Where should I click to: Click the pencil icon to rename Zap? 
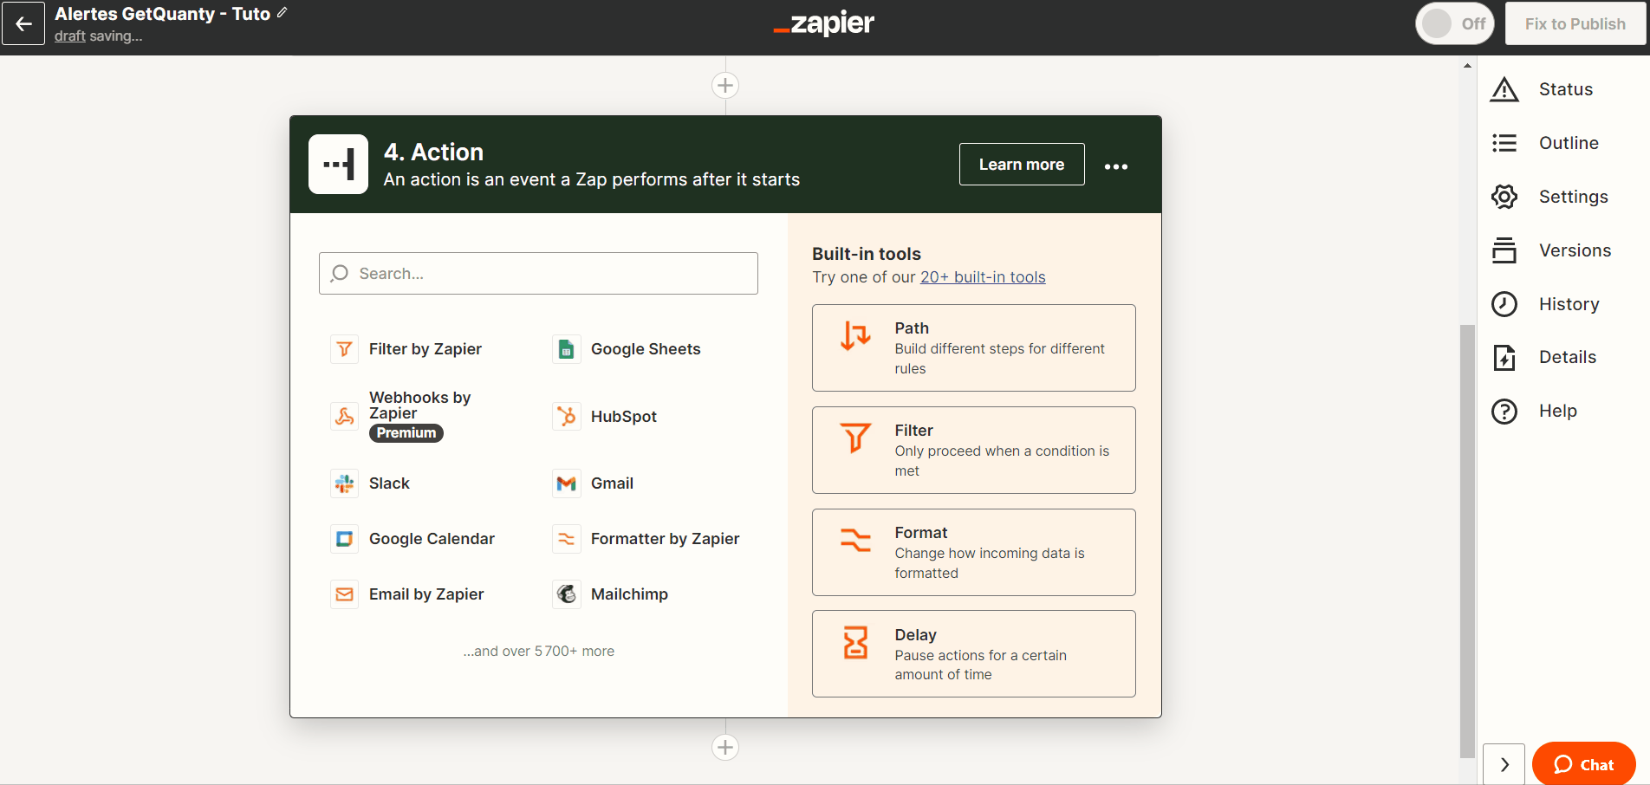pos(282,13)
